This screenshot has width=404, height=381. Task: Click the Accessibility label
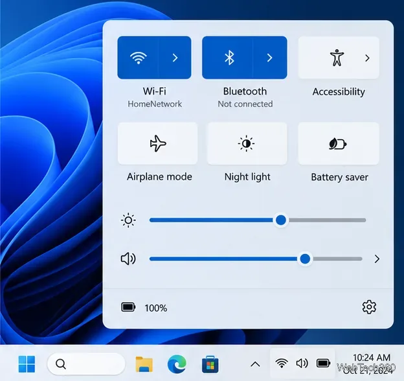(339, 92)
